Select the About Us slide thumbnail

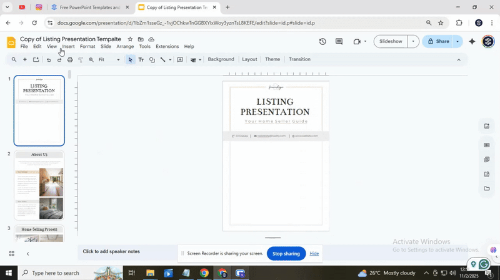(39, 185)
